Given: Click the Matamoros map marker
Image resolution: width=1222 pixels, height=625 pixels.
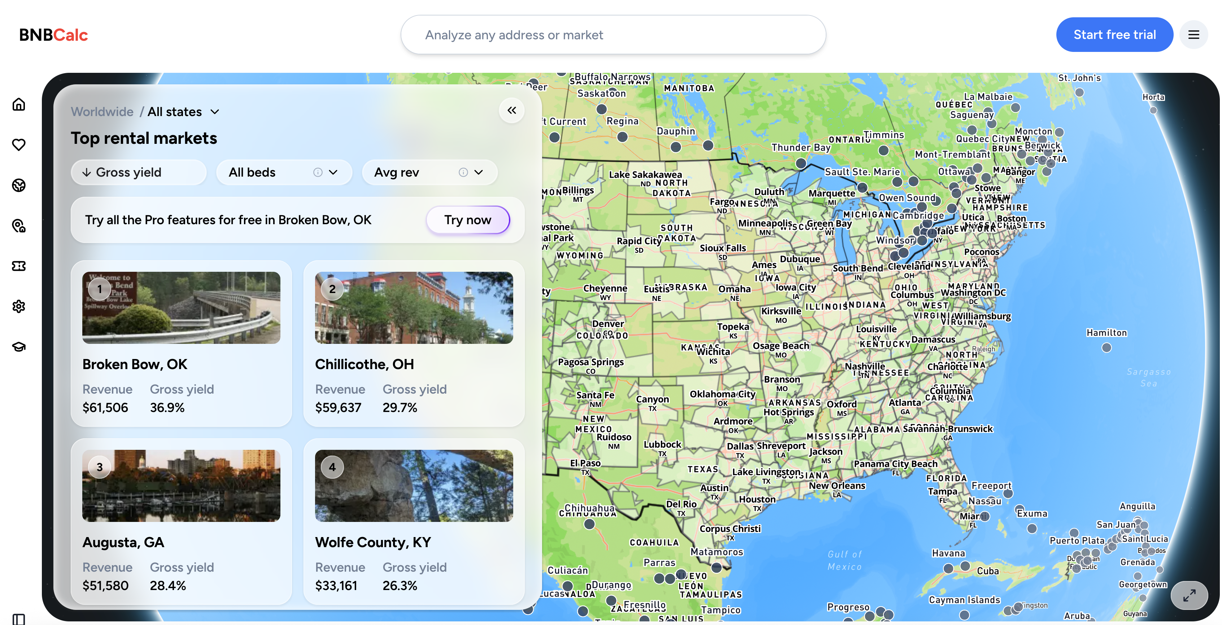Looking at the screenshot, I should tap(716, 567).
